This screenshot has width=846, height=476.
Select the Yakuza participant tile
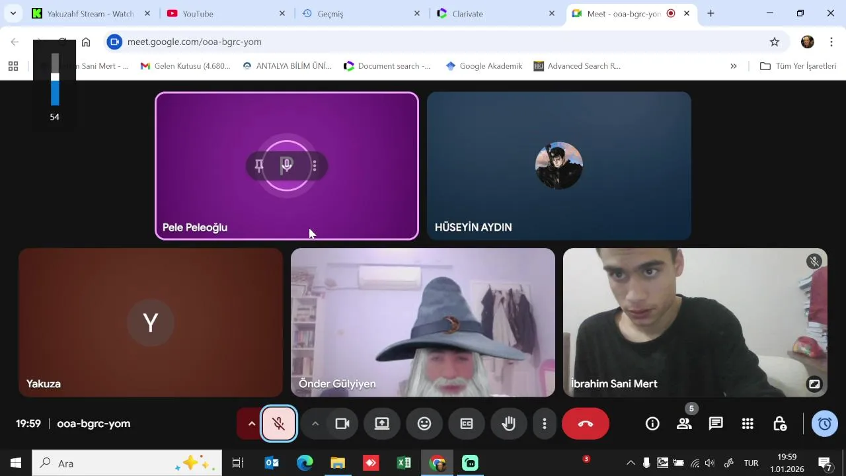pyautogui.click(x=151, y=323)
